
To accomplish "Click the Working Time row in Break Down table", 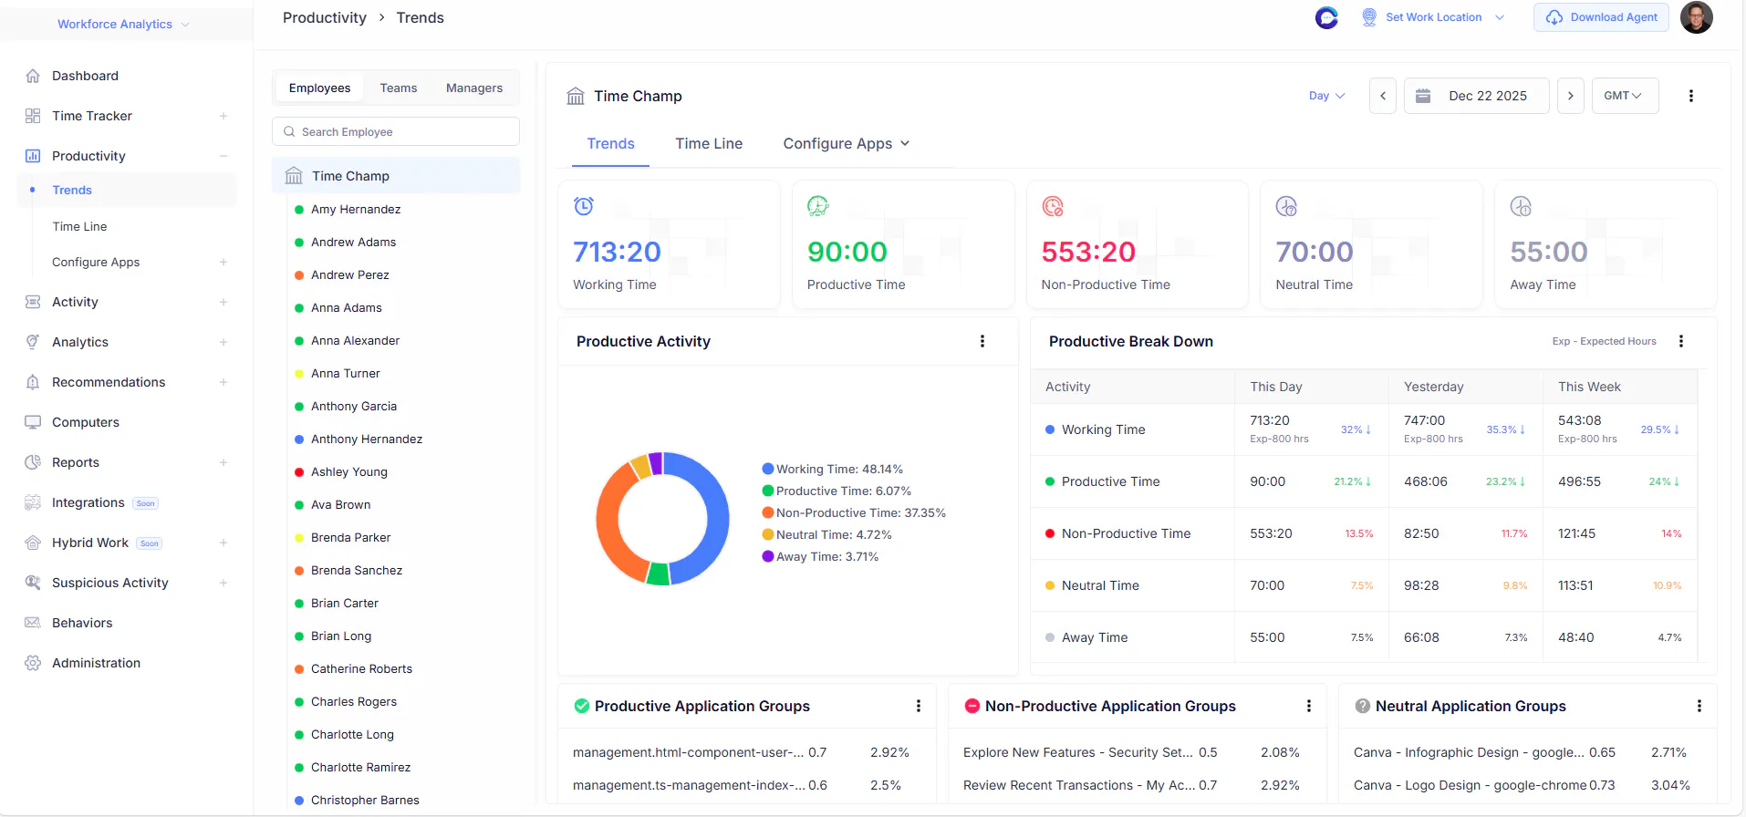I will pyautogui.click(x=1364, y=429).
